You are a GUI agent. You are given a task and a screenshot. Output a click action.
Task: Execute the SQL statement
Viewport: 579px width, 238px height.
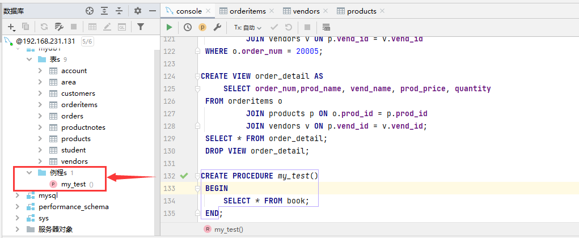pyautogui.click(x=169, y=27)
